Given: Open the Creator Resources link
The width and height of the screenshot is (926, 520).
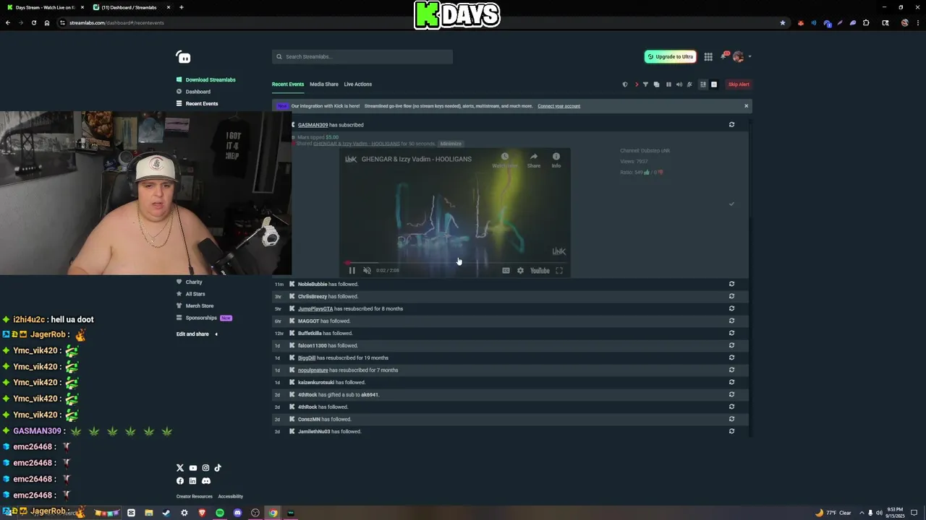Looking at the screenshot, I should [x=195, y=496].
